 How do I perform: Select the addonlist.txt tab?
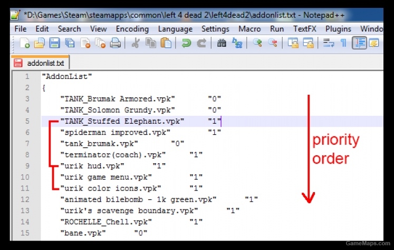(40, 63)
